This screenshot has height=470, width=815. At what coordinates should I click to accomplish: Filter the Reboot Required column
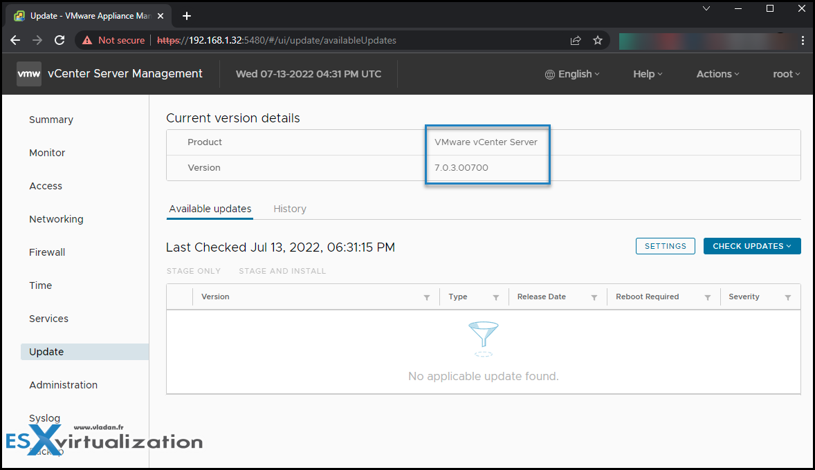(707, 297)
